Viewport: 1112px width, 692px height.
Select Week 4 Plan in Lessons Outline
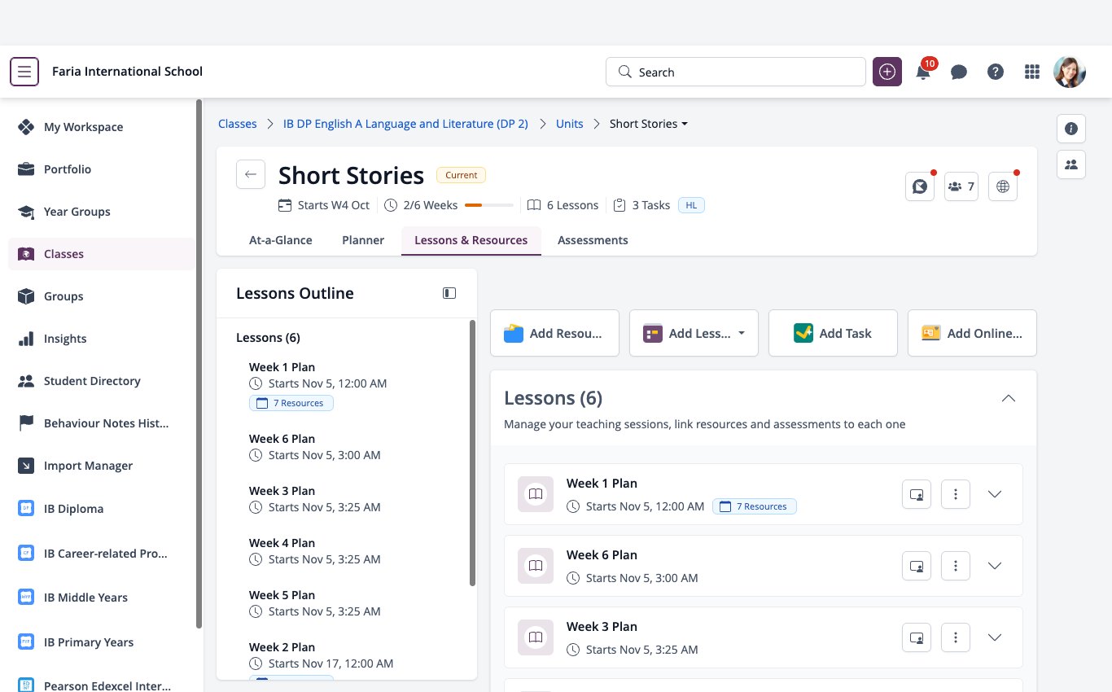pos(282,543)
